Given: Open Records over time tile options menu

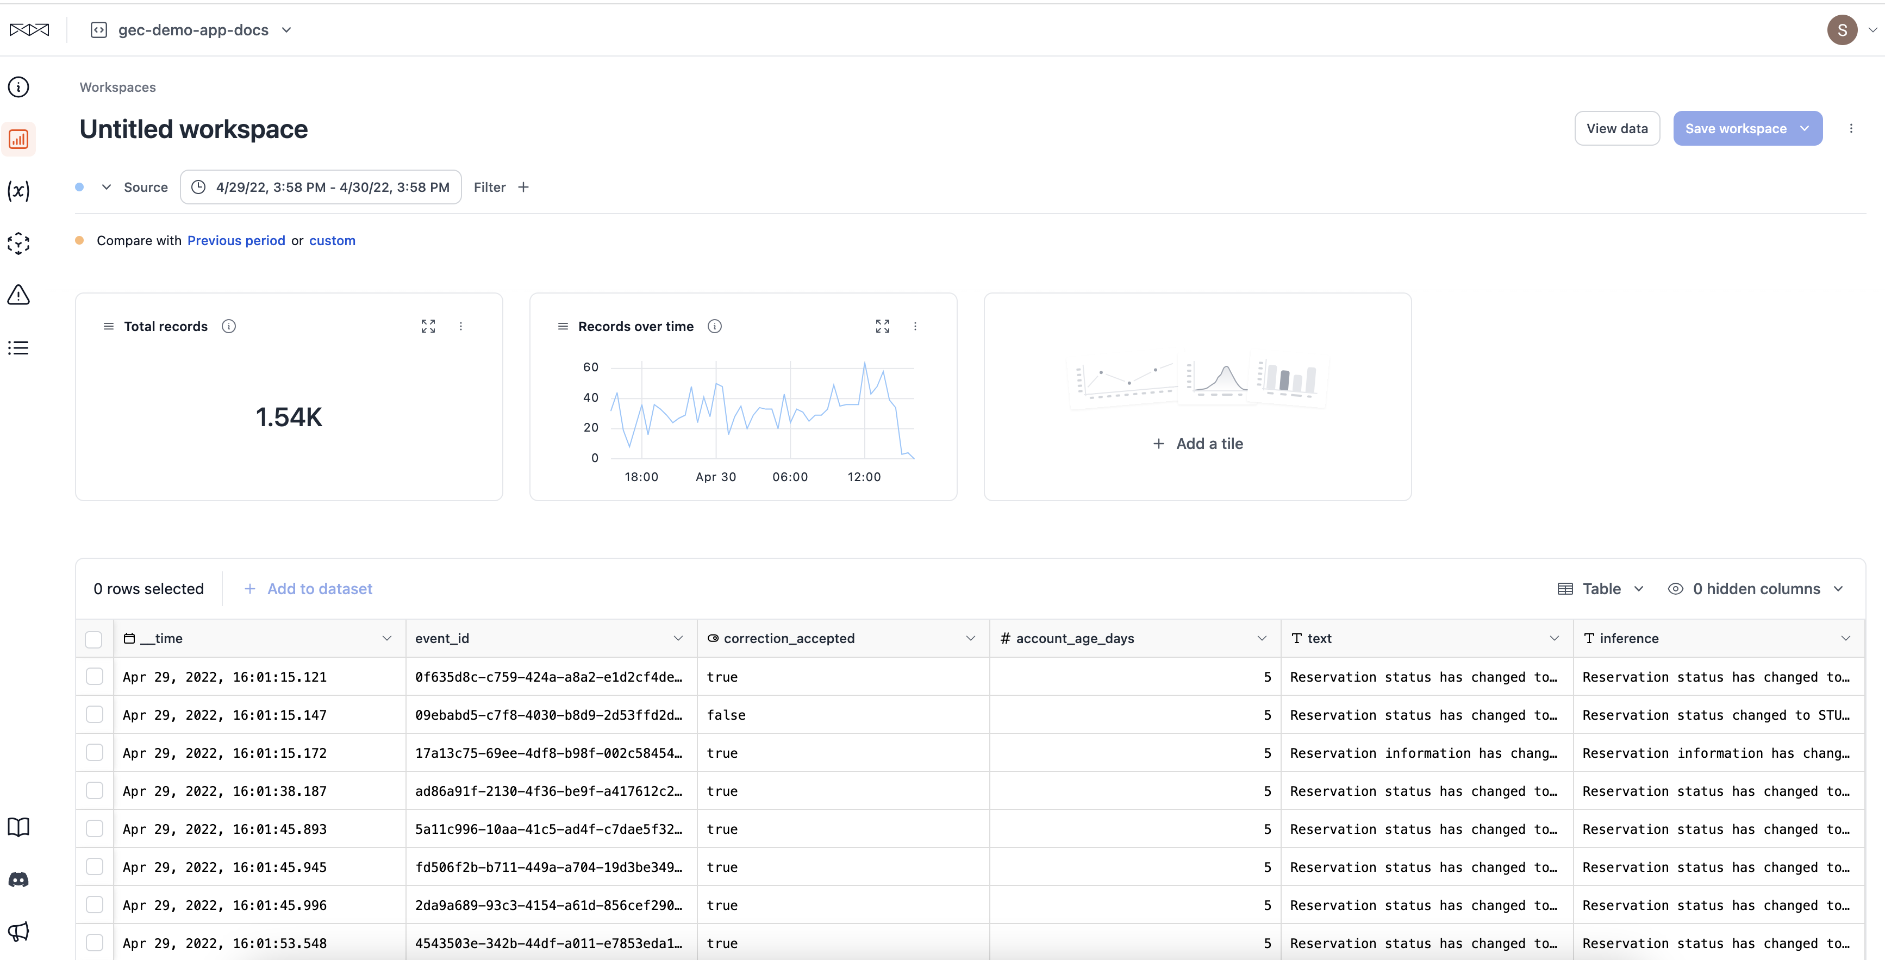Looking at the screenshot, I should 915,326.
